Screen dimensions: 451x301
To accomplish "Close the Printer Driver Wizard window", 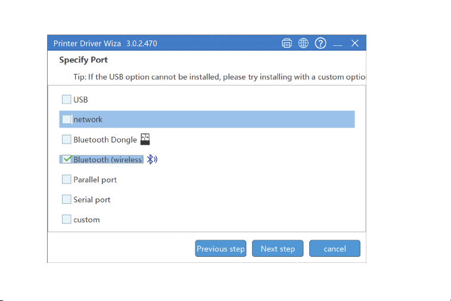I will pyautogui.click(x=355, y=43).
